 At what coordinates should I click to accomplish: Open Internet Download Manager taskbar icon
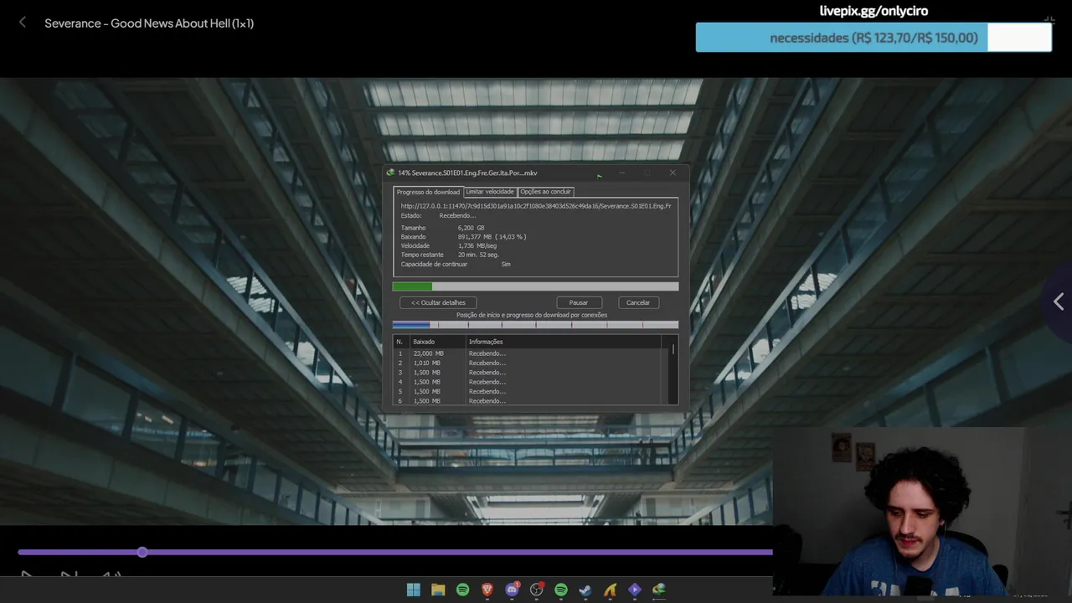(659, 590)
